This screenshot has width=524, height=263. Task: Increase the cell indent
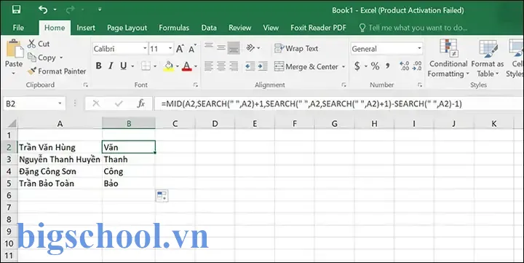[x=263, y=66]
